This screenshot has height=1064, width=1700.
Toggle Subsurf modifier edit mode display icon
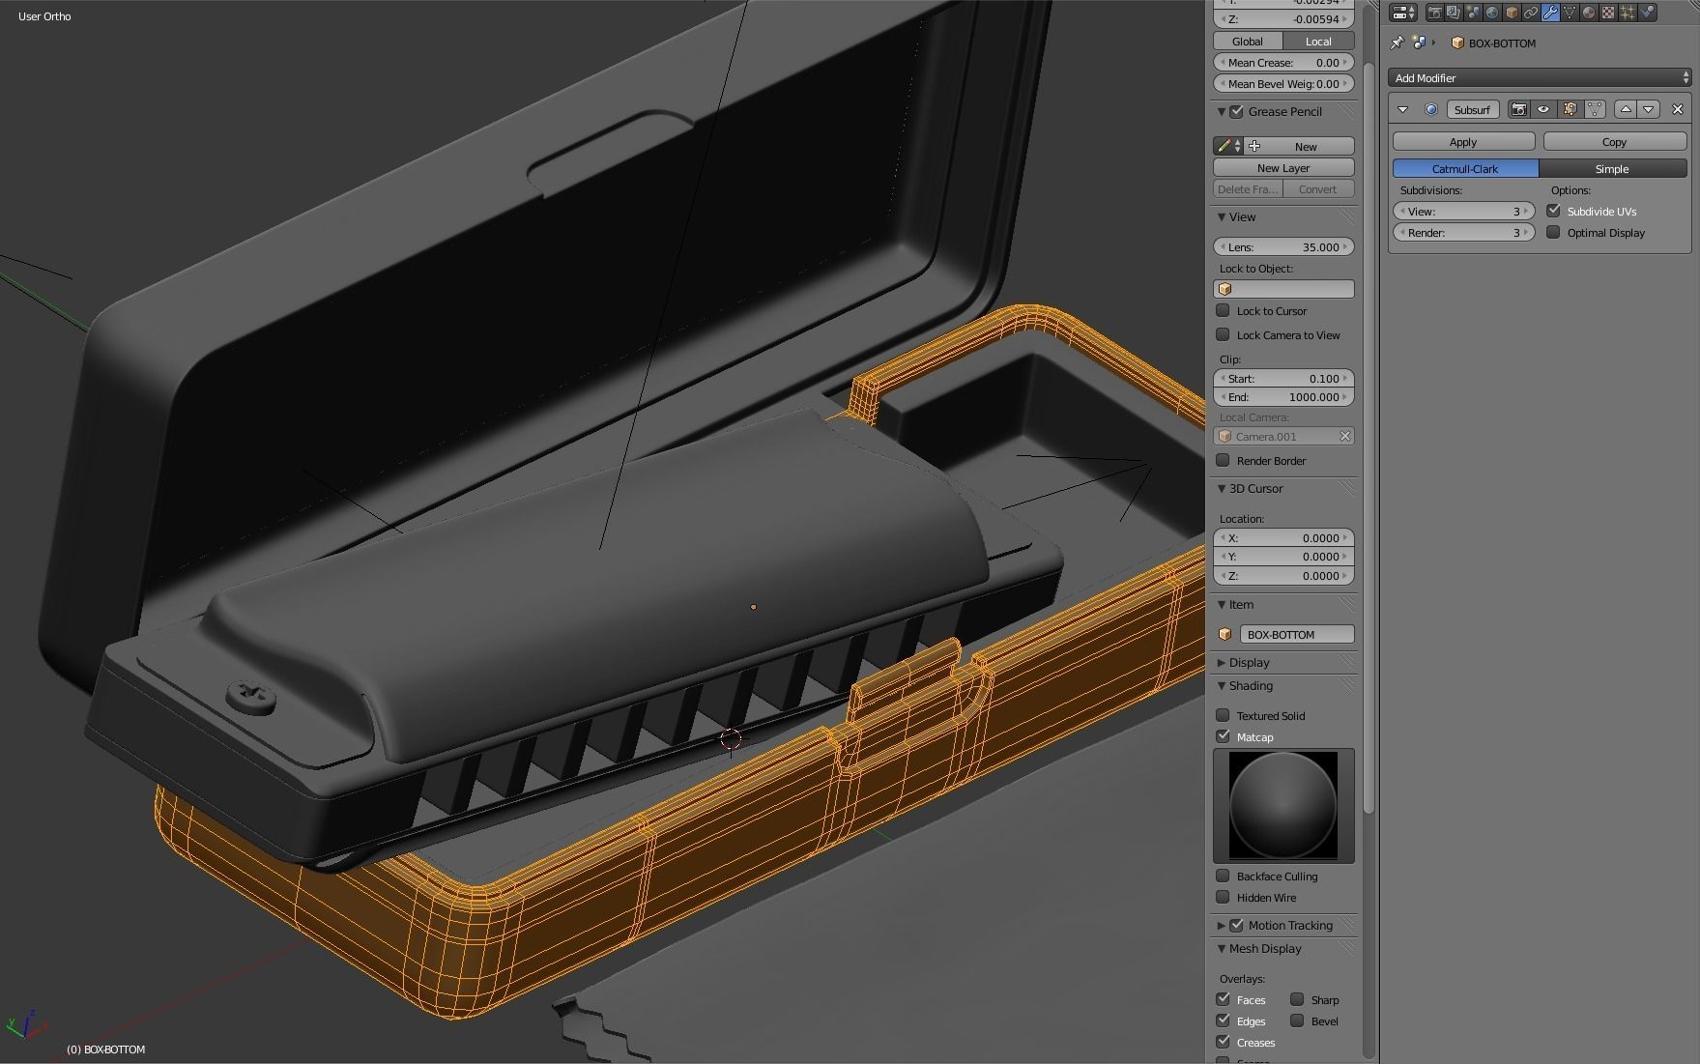(1569, 109)
